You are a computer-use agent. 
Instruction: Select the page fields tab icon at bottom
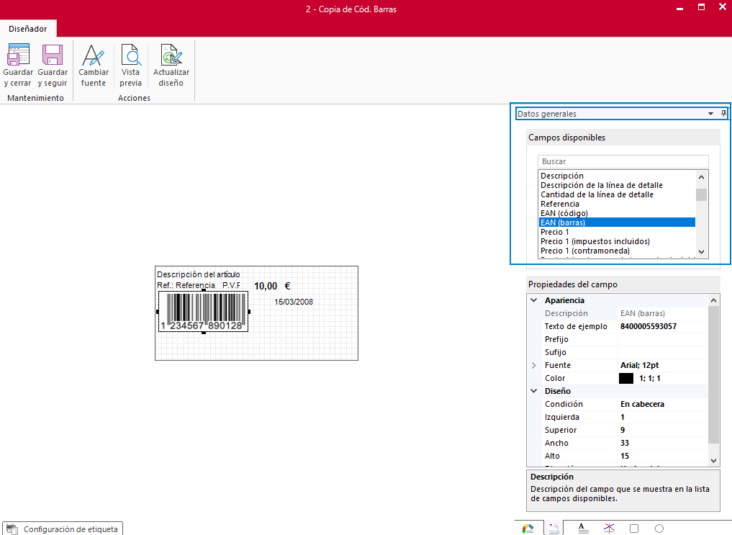(553, 529)
